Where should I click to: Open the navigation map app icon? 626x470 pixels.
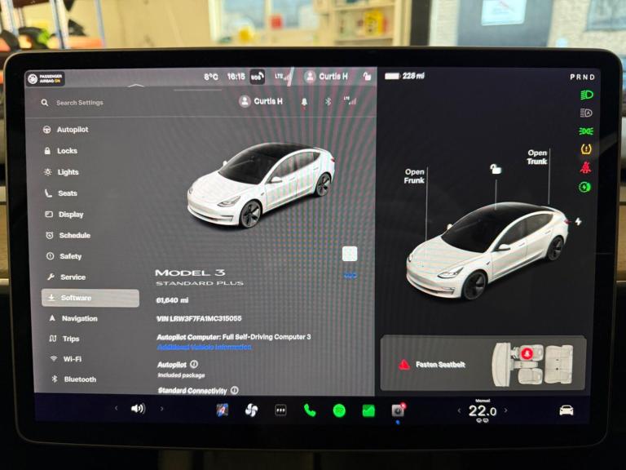click(x=222, y=410)
